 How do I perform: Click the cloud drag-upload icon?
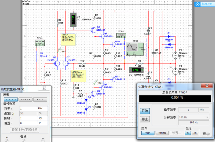(x=198, y=4)
